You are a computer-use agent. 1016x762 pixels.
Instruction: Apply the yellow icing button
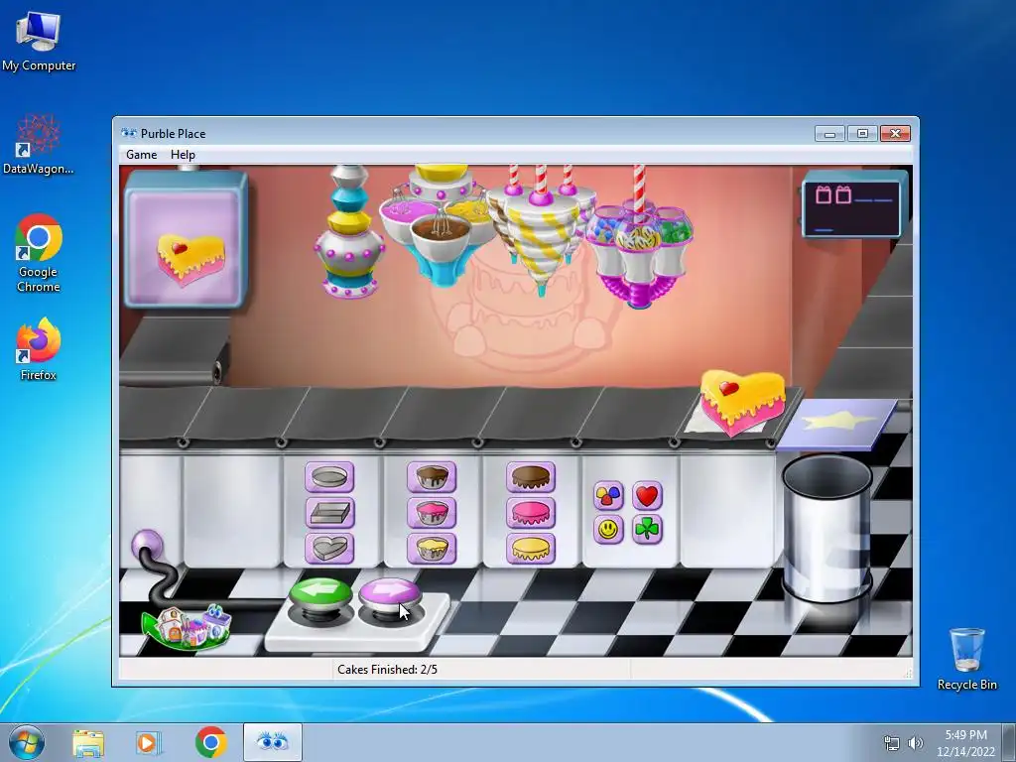(531, 548)
